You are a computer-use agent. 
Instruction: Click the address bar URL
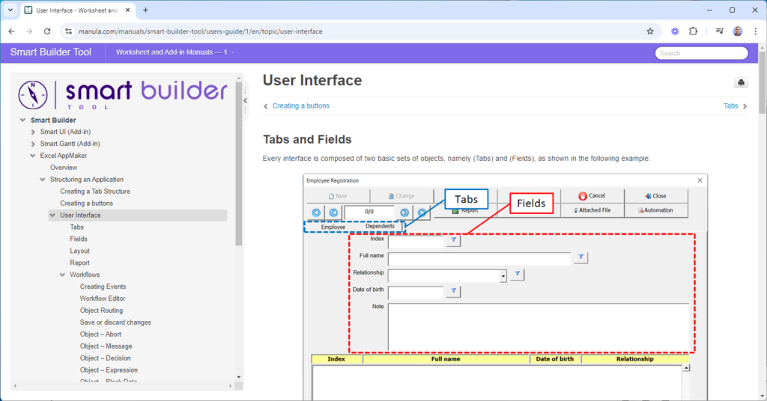pyautogui.click(x=200, y=31)
